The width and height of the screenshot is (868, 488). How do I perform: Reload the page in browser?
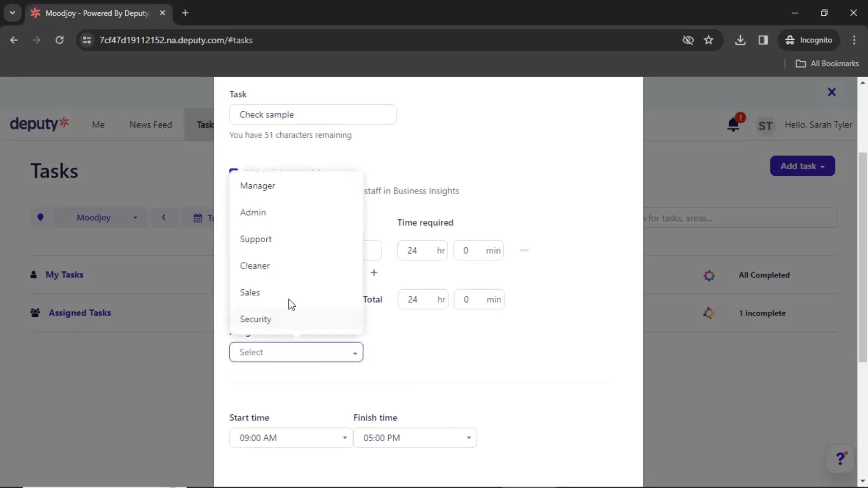(59, 40)
